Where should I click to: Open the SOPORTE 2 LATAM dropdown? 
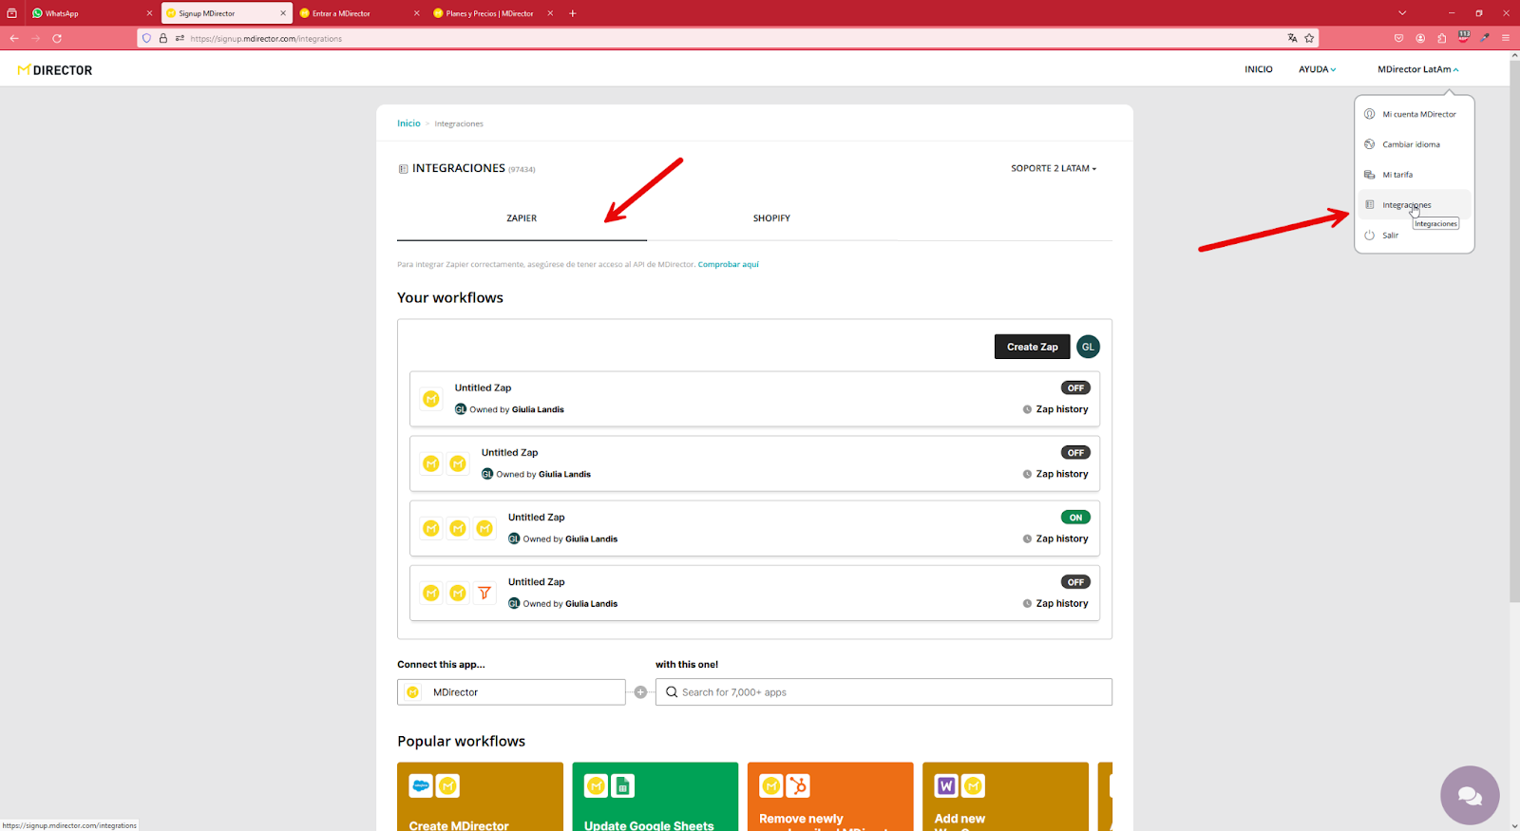(1054, 168)
